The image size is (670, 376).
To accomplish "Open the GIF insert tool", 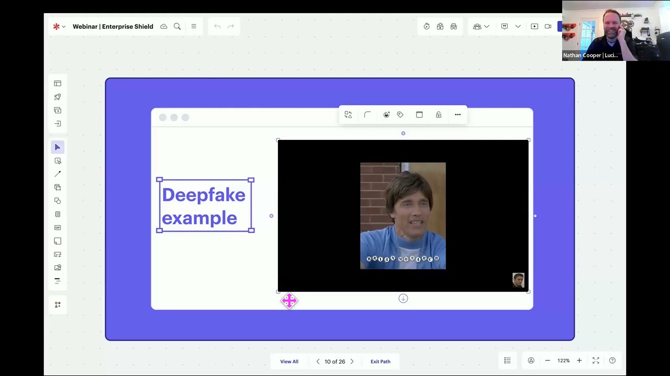I will tap(58, 228).
